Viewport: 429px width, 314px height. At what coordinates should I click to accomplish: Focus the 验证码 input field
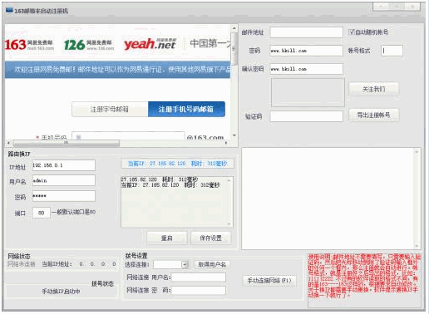click(307, 116)
